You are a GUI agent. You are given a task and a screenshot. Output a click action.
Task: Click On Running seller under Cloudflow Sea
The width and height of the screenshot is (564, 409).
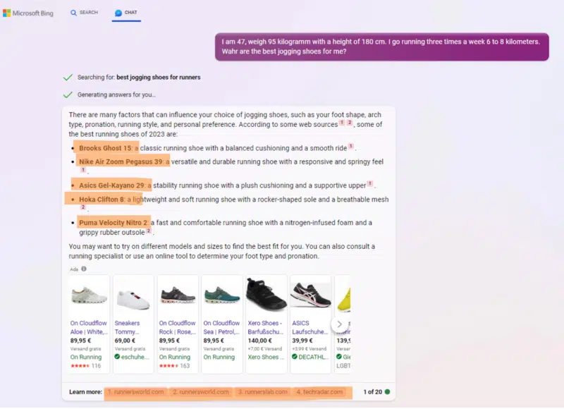coord(219,357)
